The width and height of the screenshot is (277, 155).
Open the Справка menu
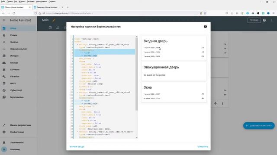click(52, 1)
